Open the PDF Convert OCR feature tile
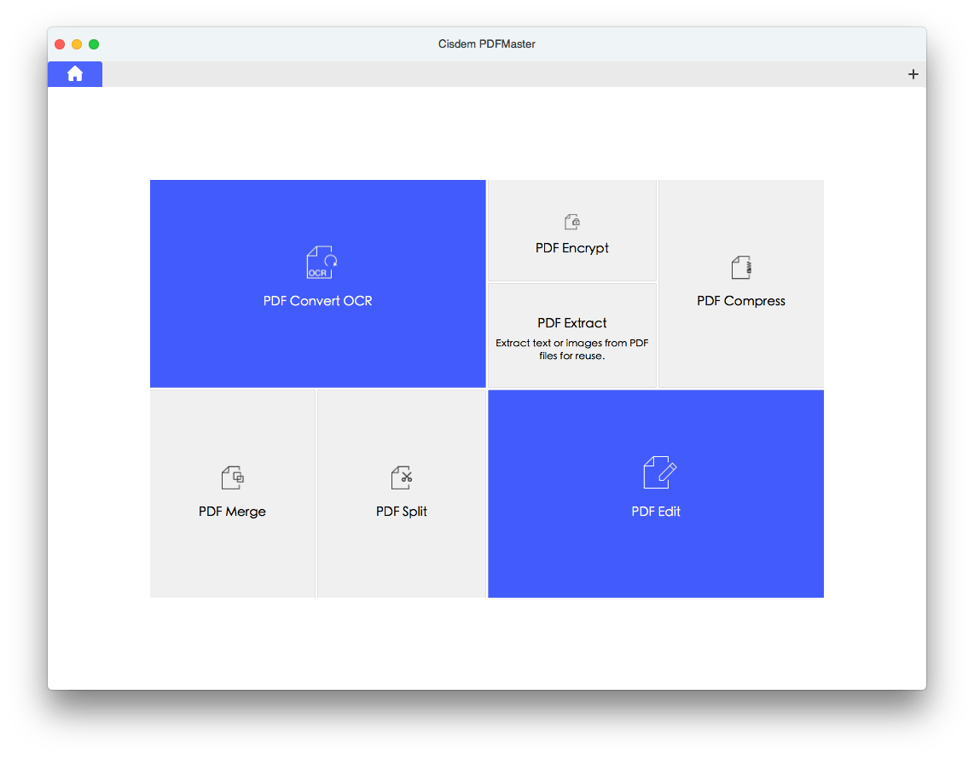Screen dimensions: 974x758 pos(317,283)
